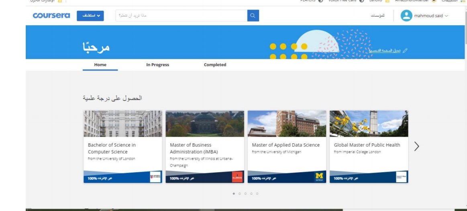The height and width of the screenshot is (211, 467).
Task: Click the magnifier search button
Action: (253, 16)
